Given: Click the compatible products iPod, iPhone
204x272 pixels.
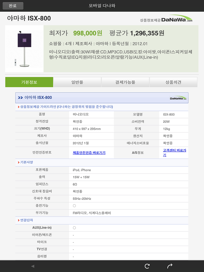Looking at the screenshot, I should pyautogui.click(x=82, y=170).
